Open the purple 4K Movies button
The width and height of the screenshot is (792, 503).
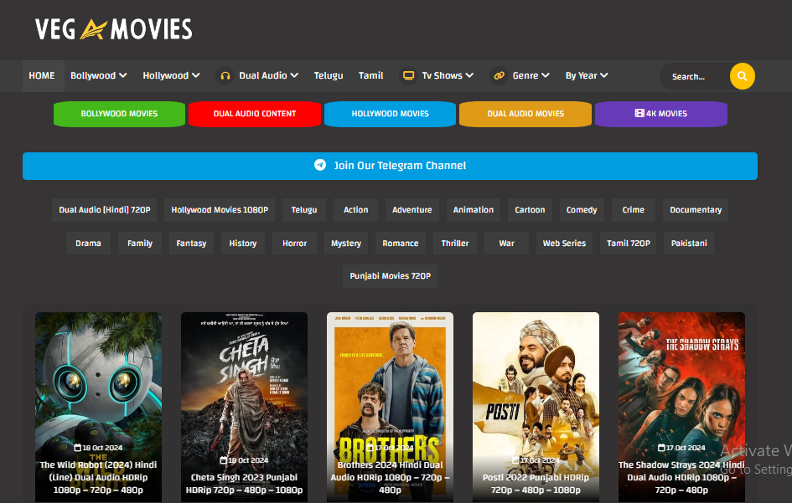pos(661,114)
